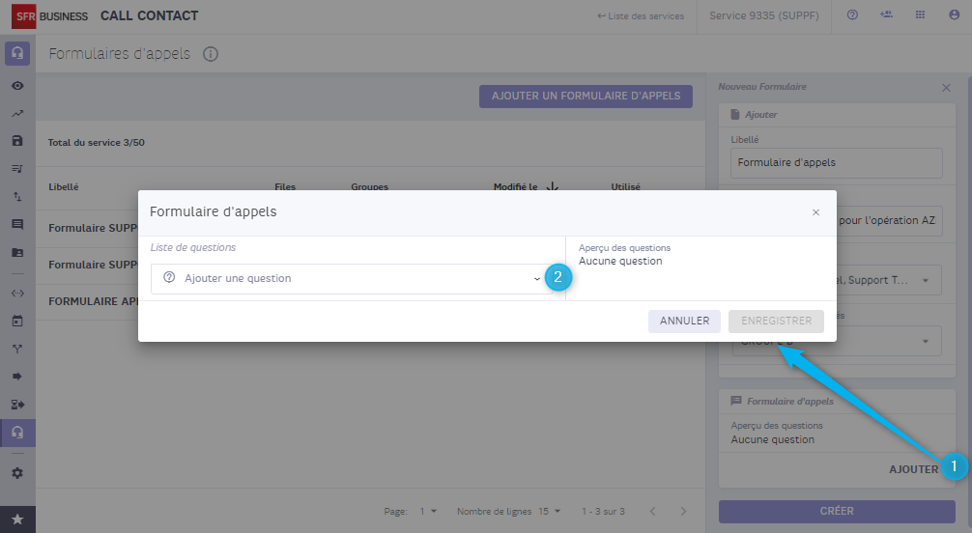The width and height of the screenshot is (972, 533).
Task: Click the Créer button
Action: pyautogui.click(x=837, y=512)
